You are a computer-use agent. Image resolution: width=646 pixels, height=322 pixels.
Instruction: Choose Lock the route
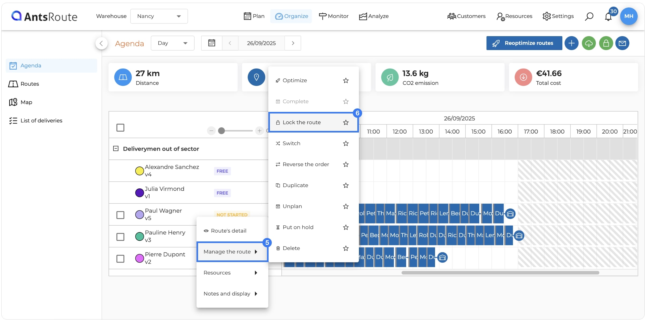click(x=313, y=122)
